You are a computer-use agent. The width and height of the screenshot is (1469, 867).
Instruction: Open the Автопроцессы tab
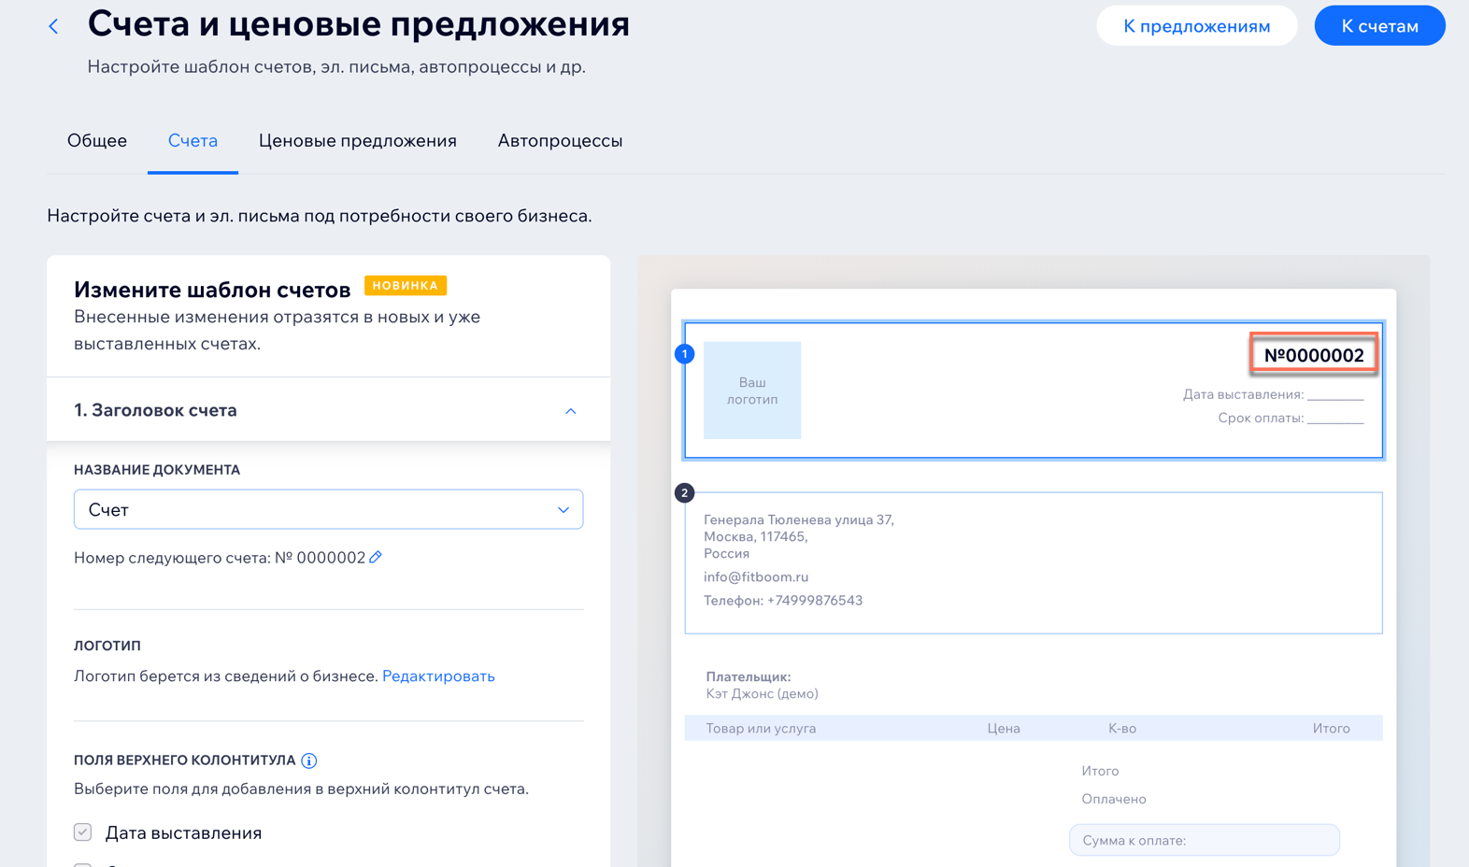click(x=560, y=140)
